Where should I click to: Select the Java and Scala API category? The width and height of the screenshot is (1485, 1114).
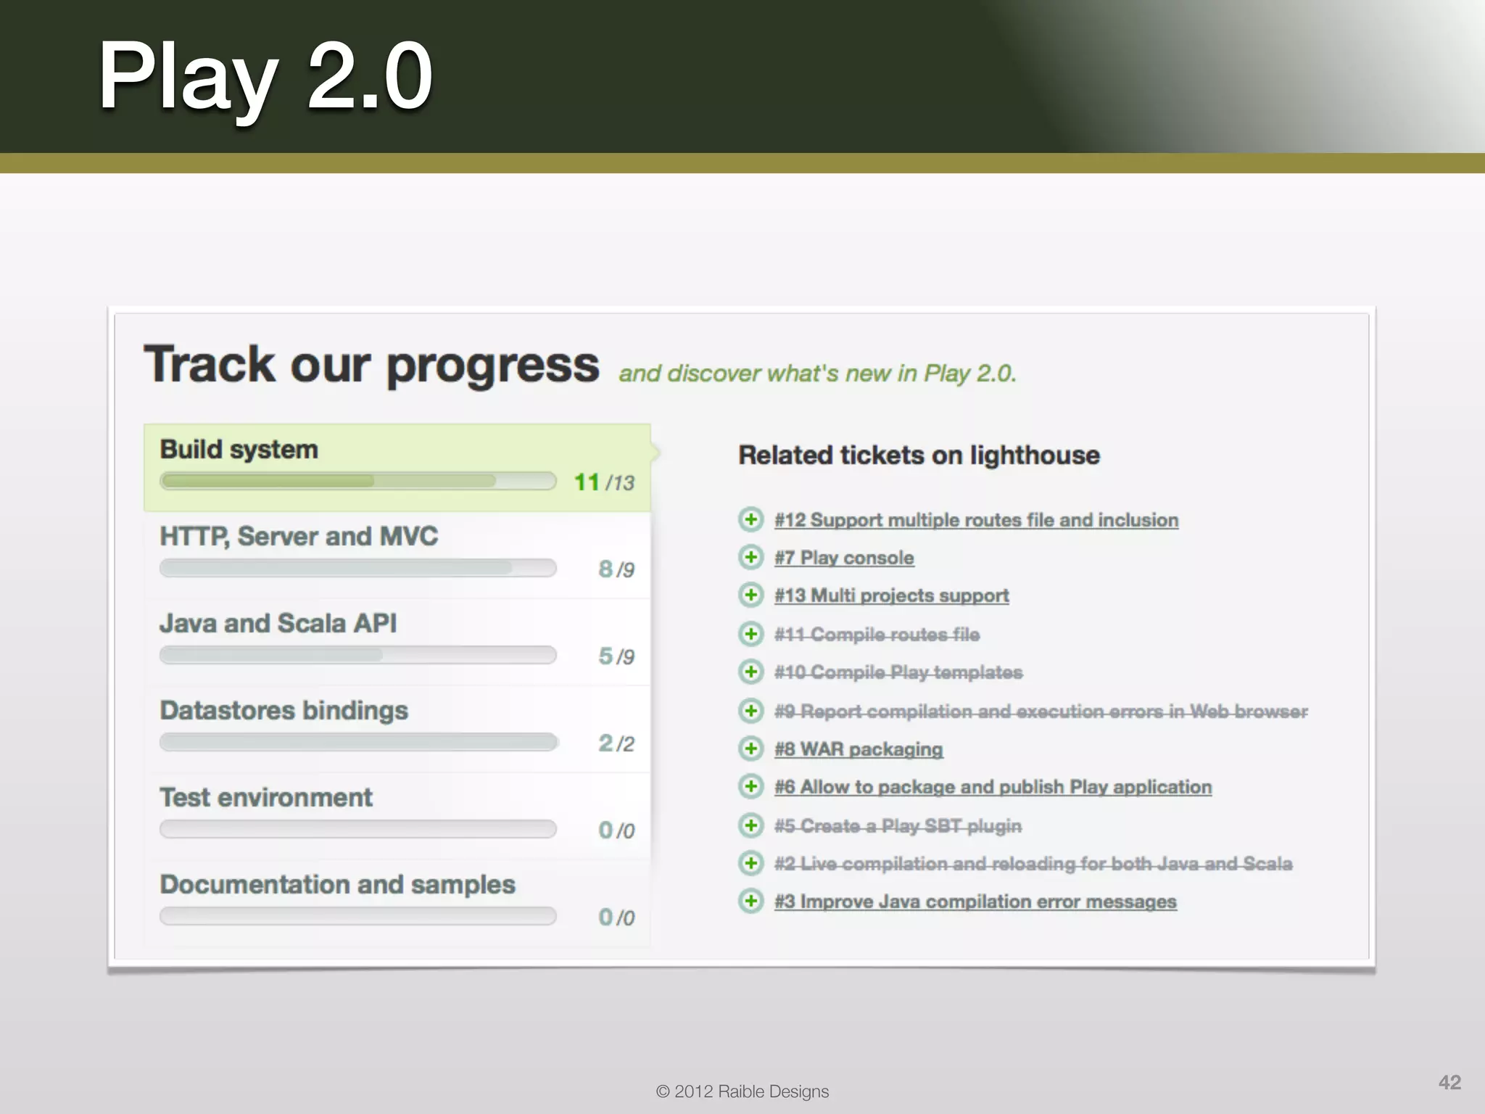point(397,642)
